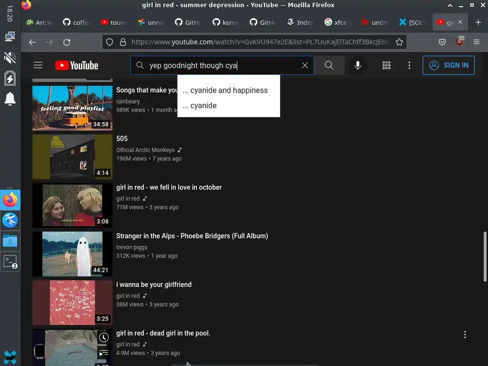Viewport: 488px width, 366px height.
Task: Add dead girl in the pool to Watch Later
Action: pyautogui.click(x=103, y=337)
